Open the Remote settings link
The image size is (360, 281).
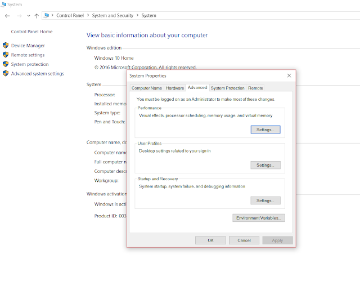(x=28, y=55)
